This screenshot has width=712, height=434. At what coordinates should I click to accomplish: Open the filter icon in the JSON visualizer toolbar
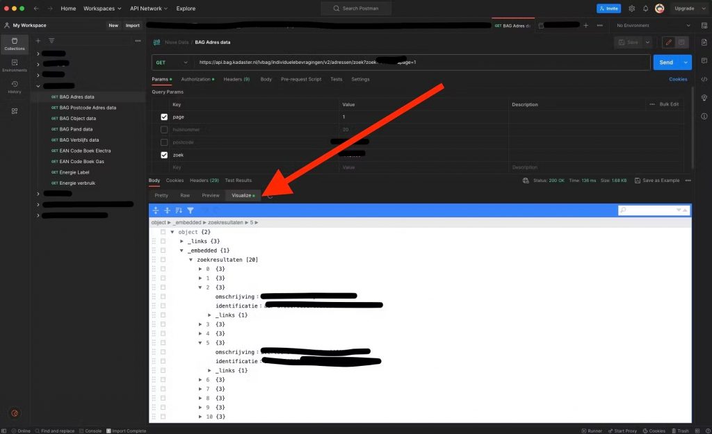click(190, 210)
